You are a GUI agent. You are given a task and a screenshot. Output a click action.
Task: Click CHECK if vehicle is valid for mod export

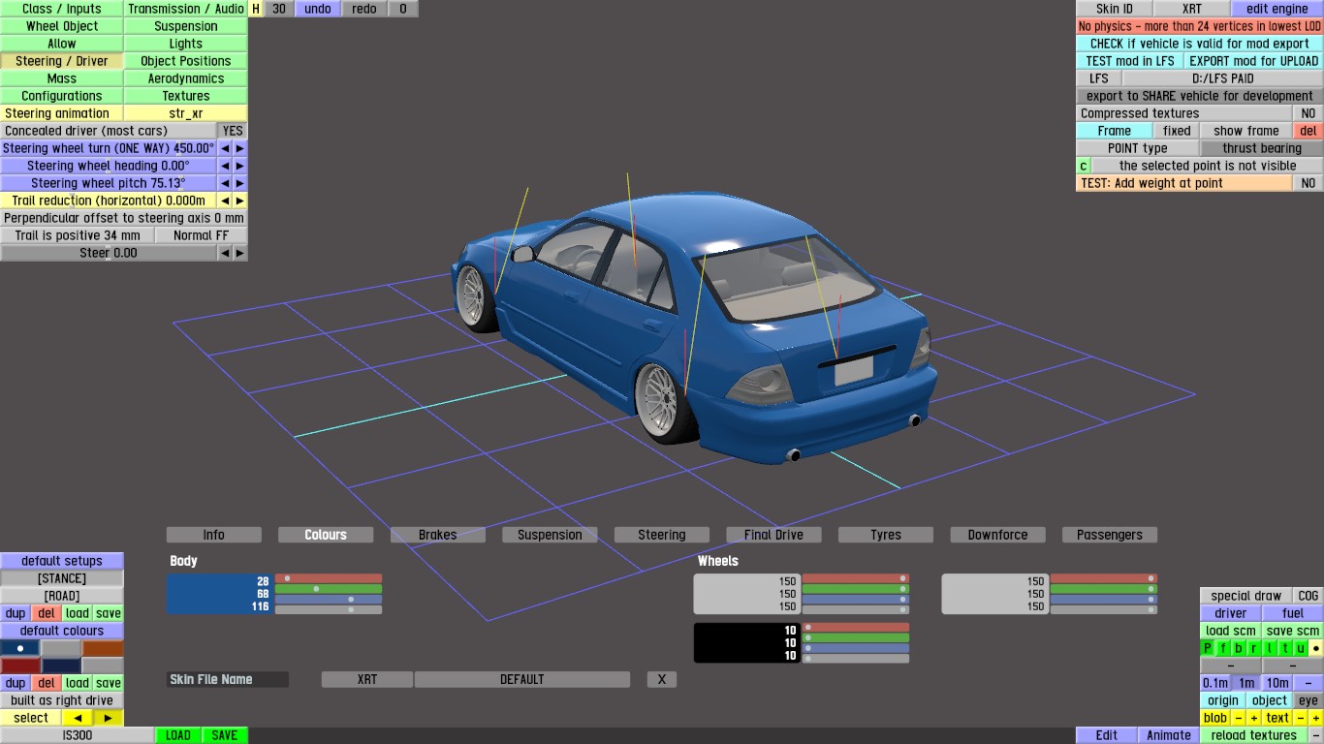pyautogui.click(x=1200, y=44)
